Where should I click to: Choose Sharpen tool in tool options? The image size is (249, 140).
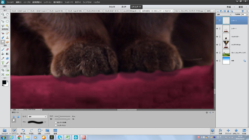[18, 117]
